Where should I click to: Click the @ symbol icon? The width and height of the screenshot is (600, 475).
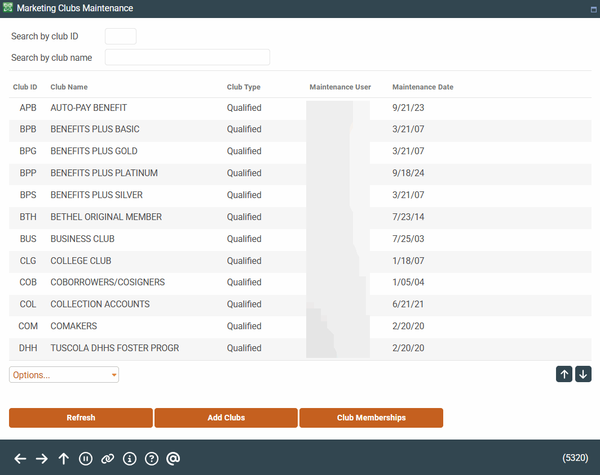(x=173, y=459)
